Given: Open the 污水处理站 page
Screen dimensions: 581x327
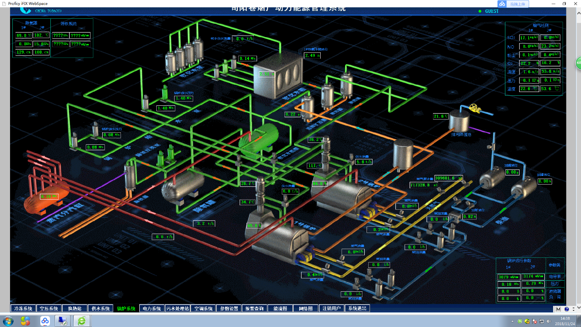Looking at the screenshot, I should coord(177,309).
